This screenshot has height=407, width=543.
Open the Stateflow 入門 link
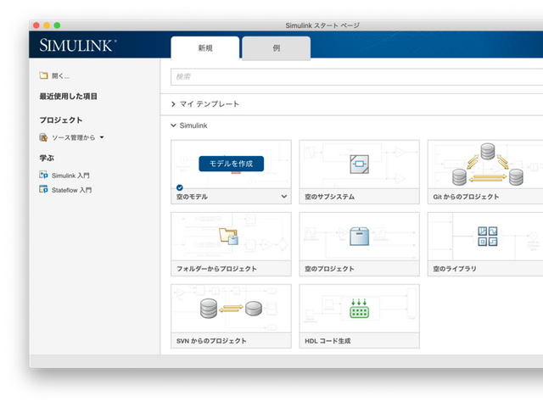point(71,190)
